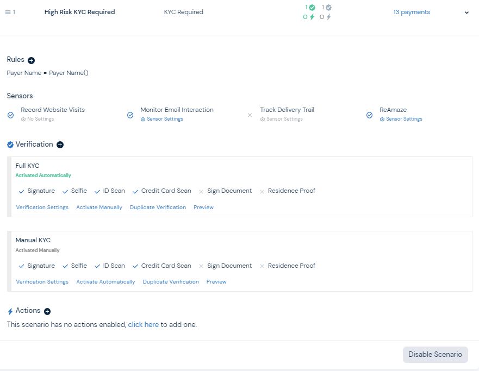Viewport: 479px width, 371px height.
Task: Click the plus icon next to Rules
Action: click(x=30, y=60)
